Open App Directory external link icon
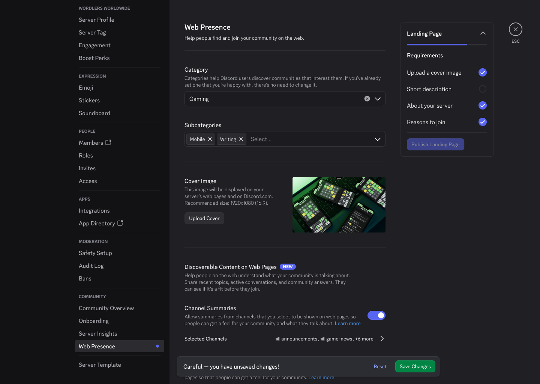The width and height of the screenshot is (540, 384). pyautogui.click(x=120, y=223)
